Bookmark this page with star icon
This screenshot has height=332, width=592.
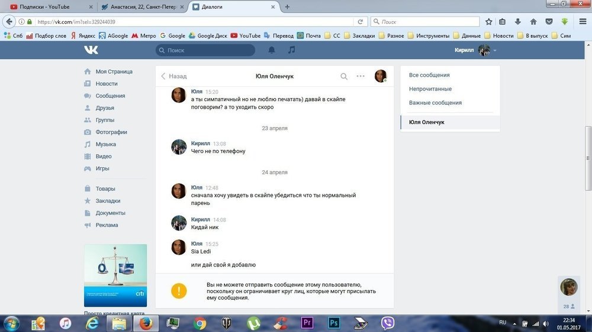pos(488,22)
